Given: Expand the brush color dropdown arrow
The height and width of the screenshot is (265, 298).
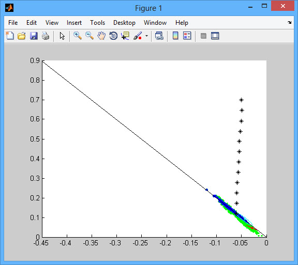Looking at the screenshot, I should [146, 36].
